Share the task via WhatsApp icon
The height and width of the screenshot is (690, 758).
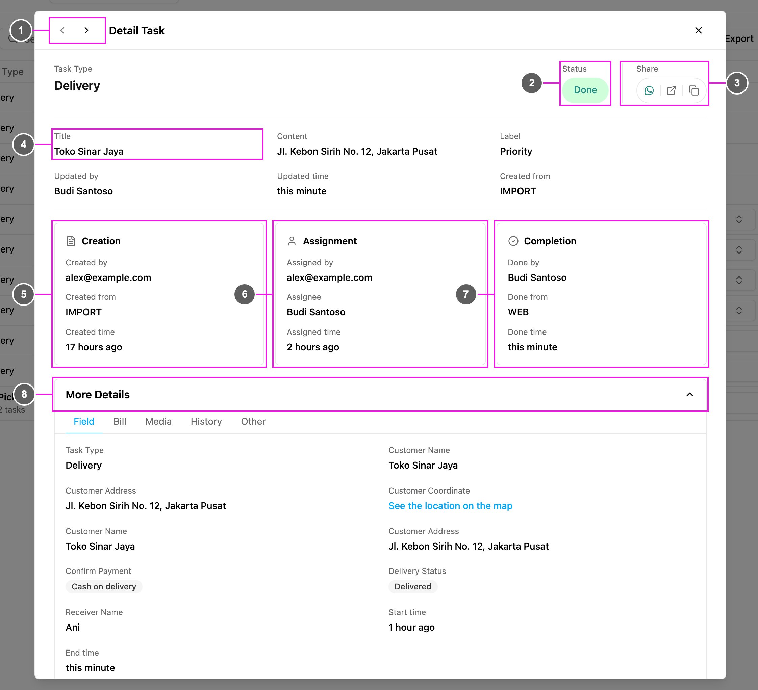point(649,90)
